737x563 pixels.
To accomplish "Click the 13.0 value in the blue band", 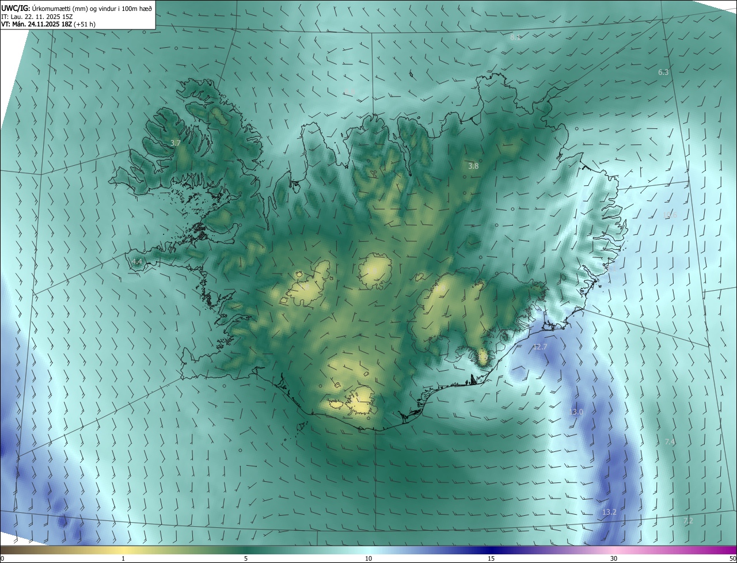I will pos(576,412).
